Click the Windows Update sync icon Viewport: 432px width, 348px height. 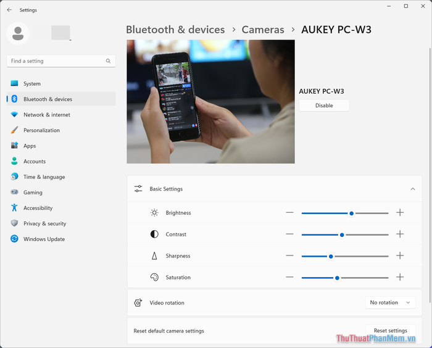(14, 239)
